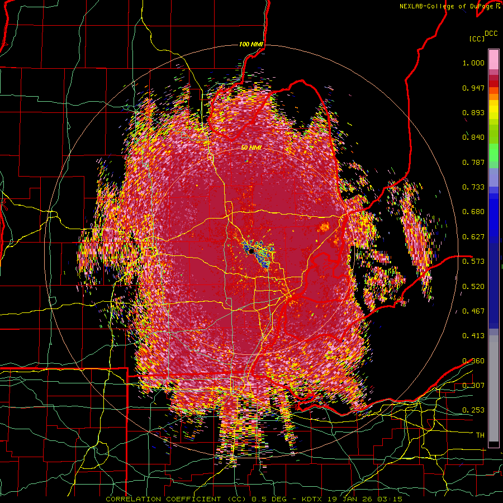Click the pink top segment of color bar

coord(493,59)
